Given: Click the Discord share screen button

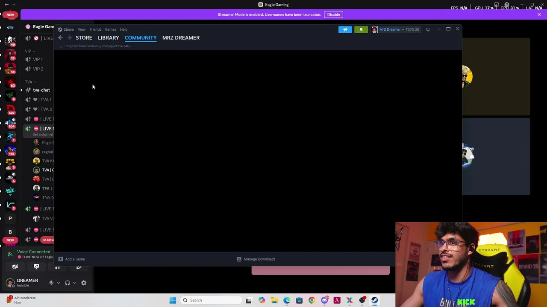Looking at the screenshot, I should point(36,267).
